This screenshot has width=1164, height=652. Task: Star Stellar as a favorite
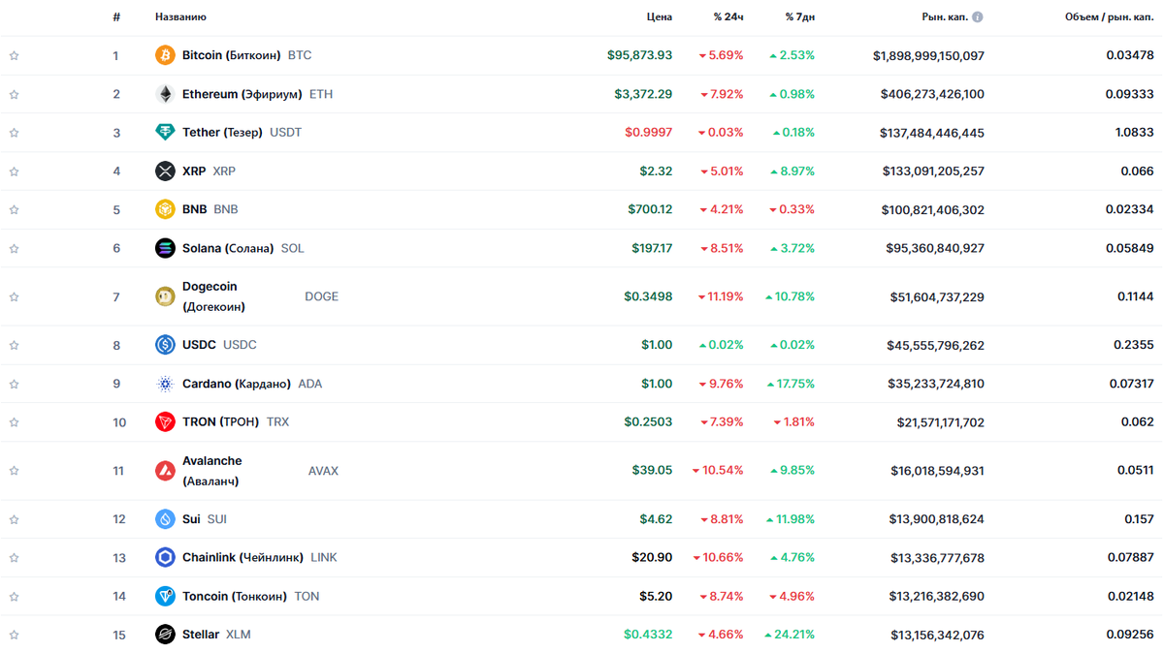(x=15, y=635)
